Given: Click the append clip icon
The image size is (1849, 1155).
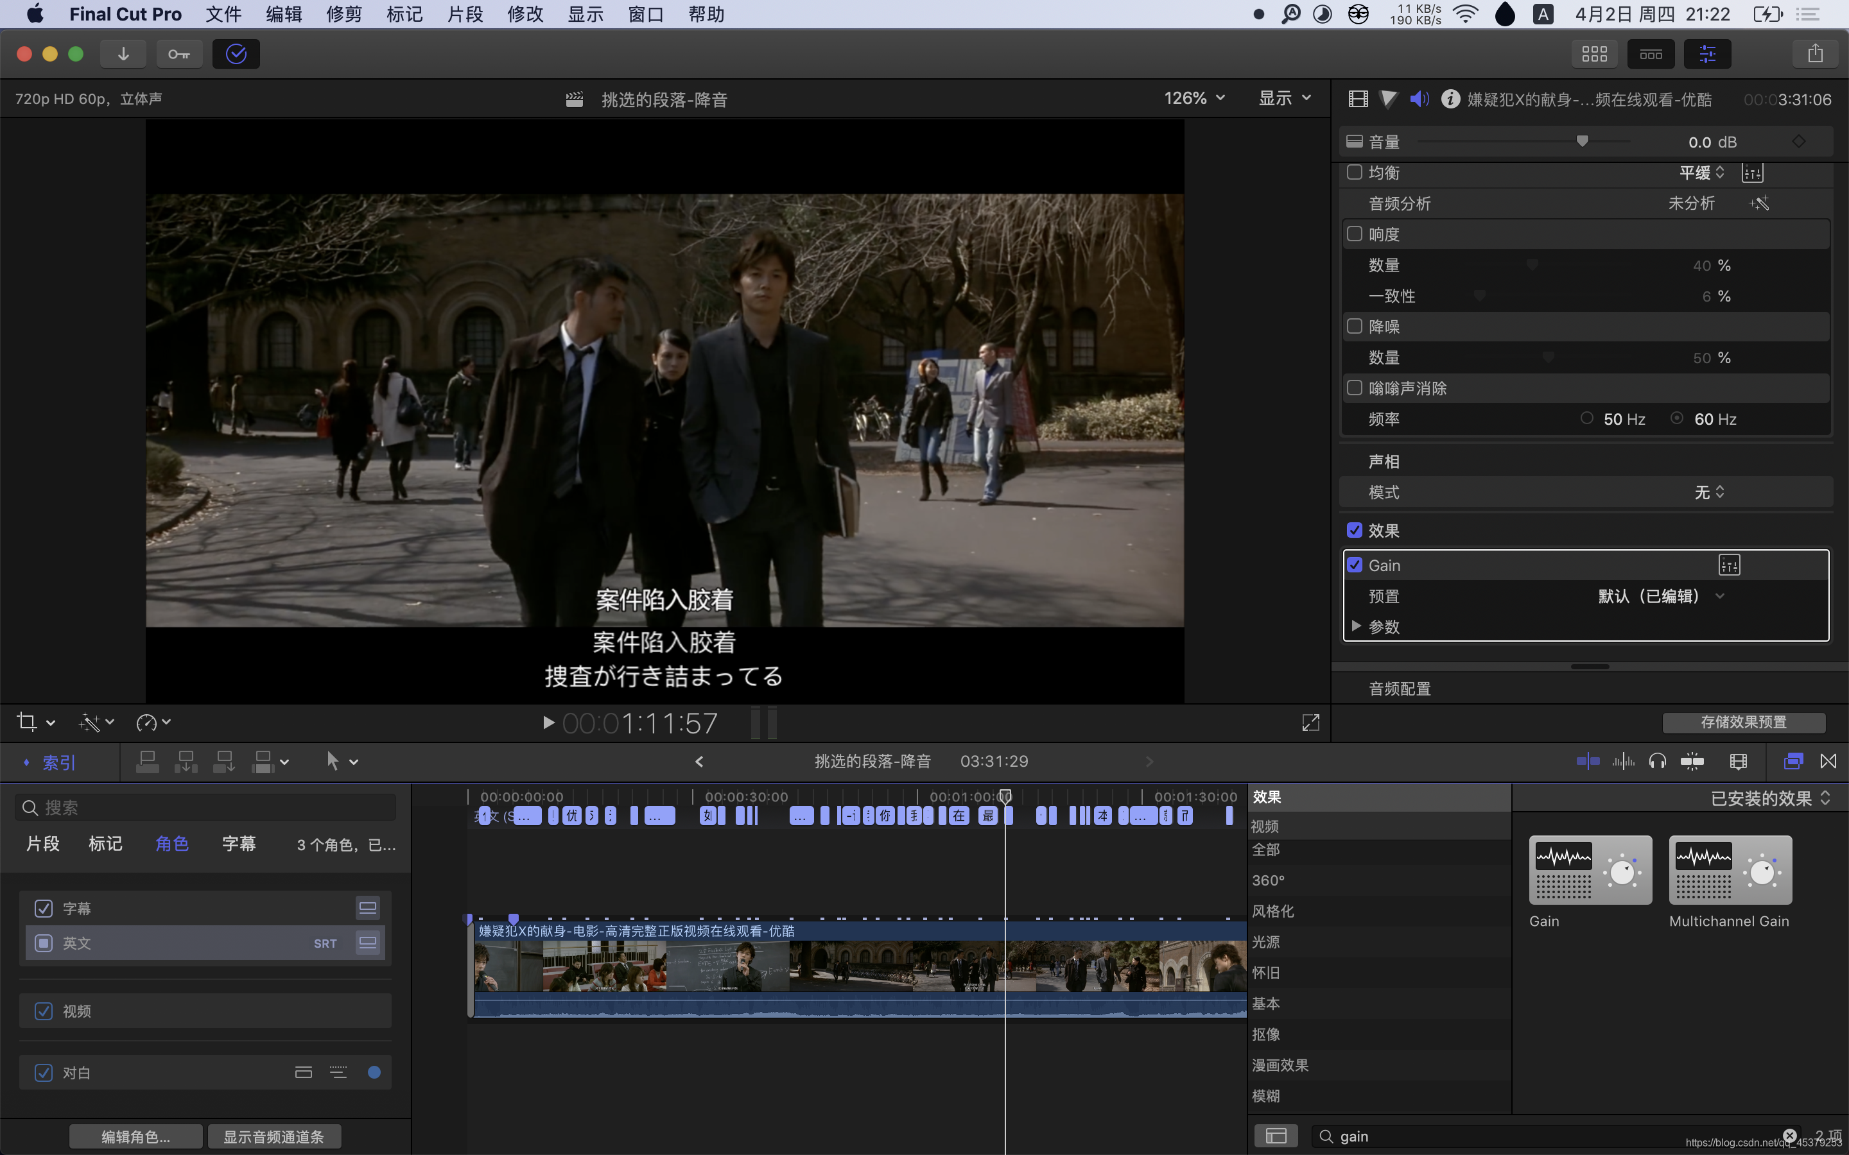Looking at the screenshot, I should tap(224, 762).
